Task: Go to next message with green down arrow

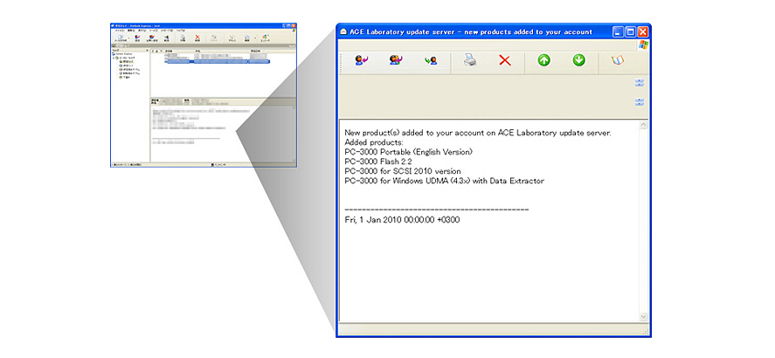Action: tap(578, 60)
